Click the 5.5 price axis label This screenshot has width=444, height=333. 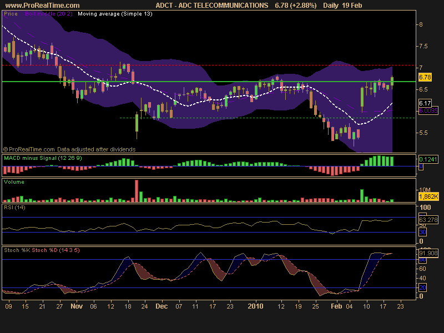tap(424, 133)
